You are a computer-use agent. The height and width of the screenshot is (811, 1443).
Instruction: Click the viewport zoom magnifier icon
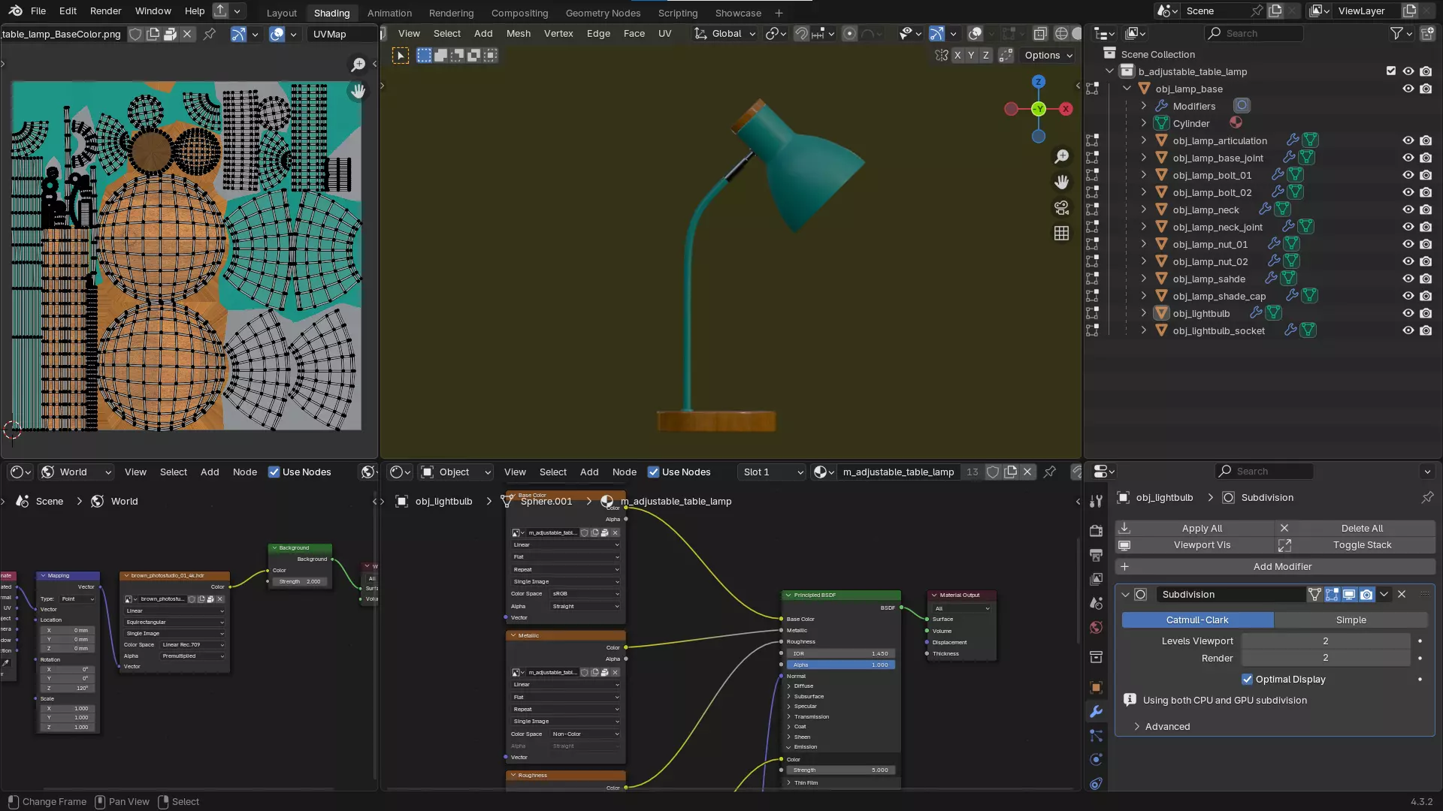pos(1061,156)
